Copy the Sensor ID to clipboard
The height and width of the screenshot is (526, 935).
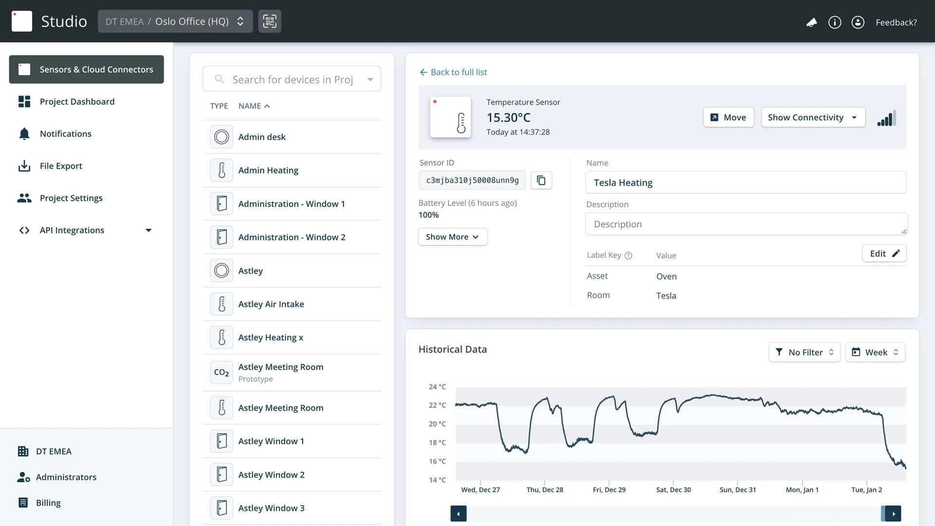click(x=541, y=180)
